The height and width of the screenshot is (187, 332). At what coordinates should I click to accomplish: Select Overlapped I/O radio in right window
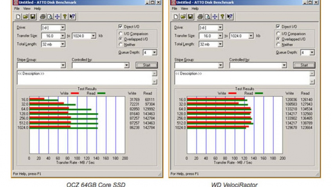click(x=278, y=39)
